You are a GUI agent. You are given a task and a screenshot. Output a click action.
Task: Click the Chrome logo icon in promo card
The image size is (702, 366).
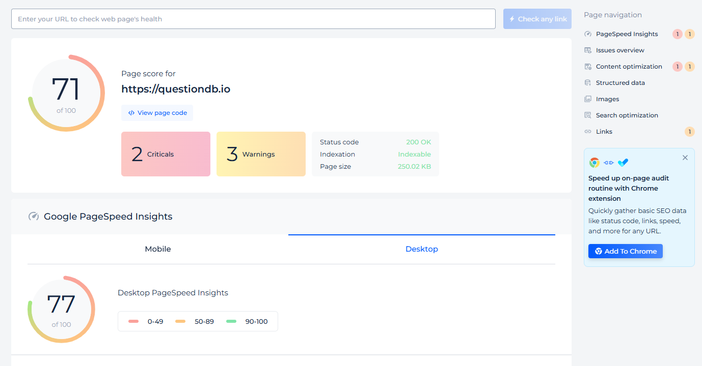594,163
